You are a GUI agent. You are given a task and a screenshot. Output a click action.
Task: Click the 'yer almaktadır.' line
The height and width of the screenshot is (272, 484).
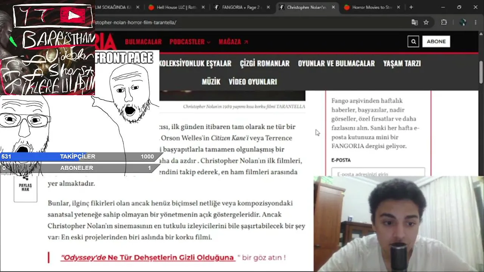coord(71,184)
